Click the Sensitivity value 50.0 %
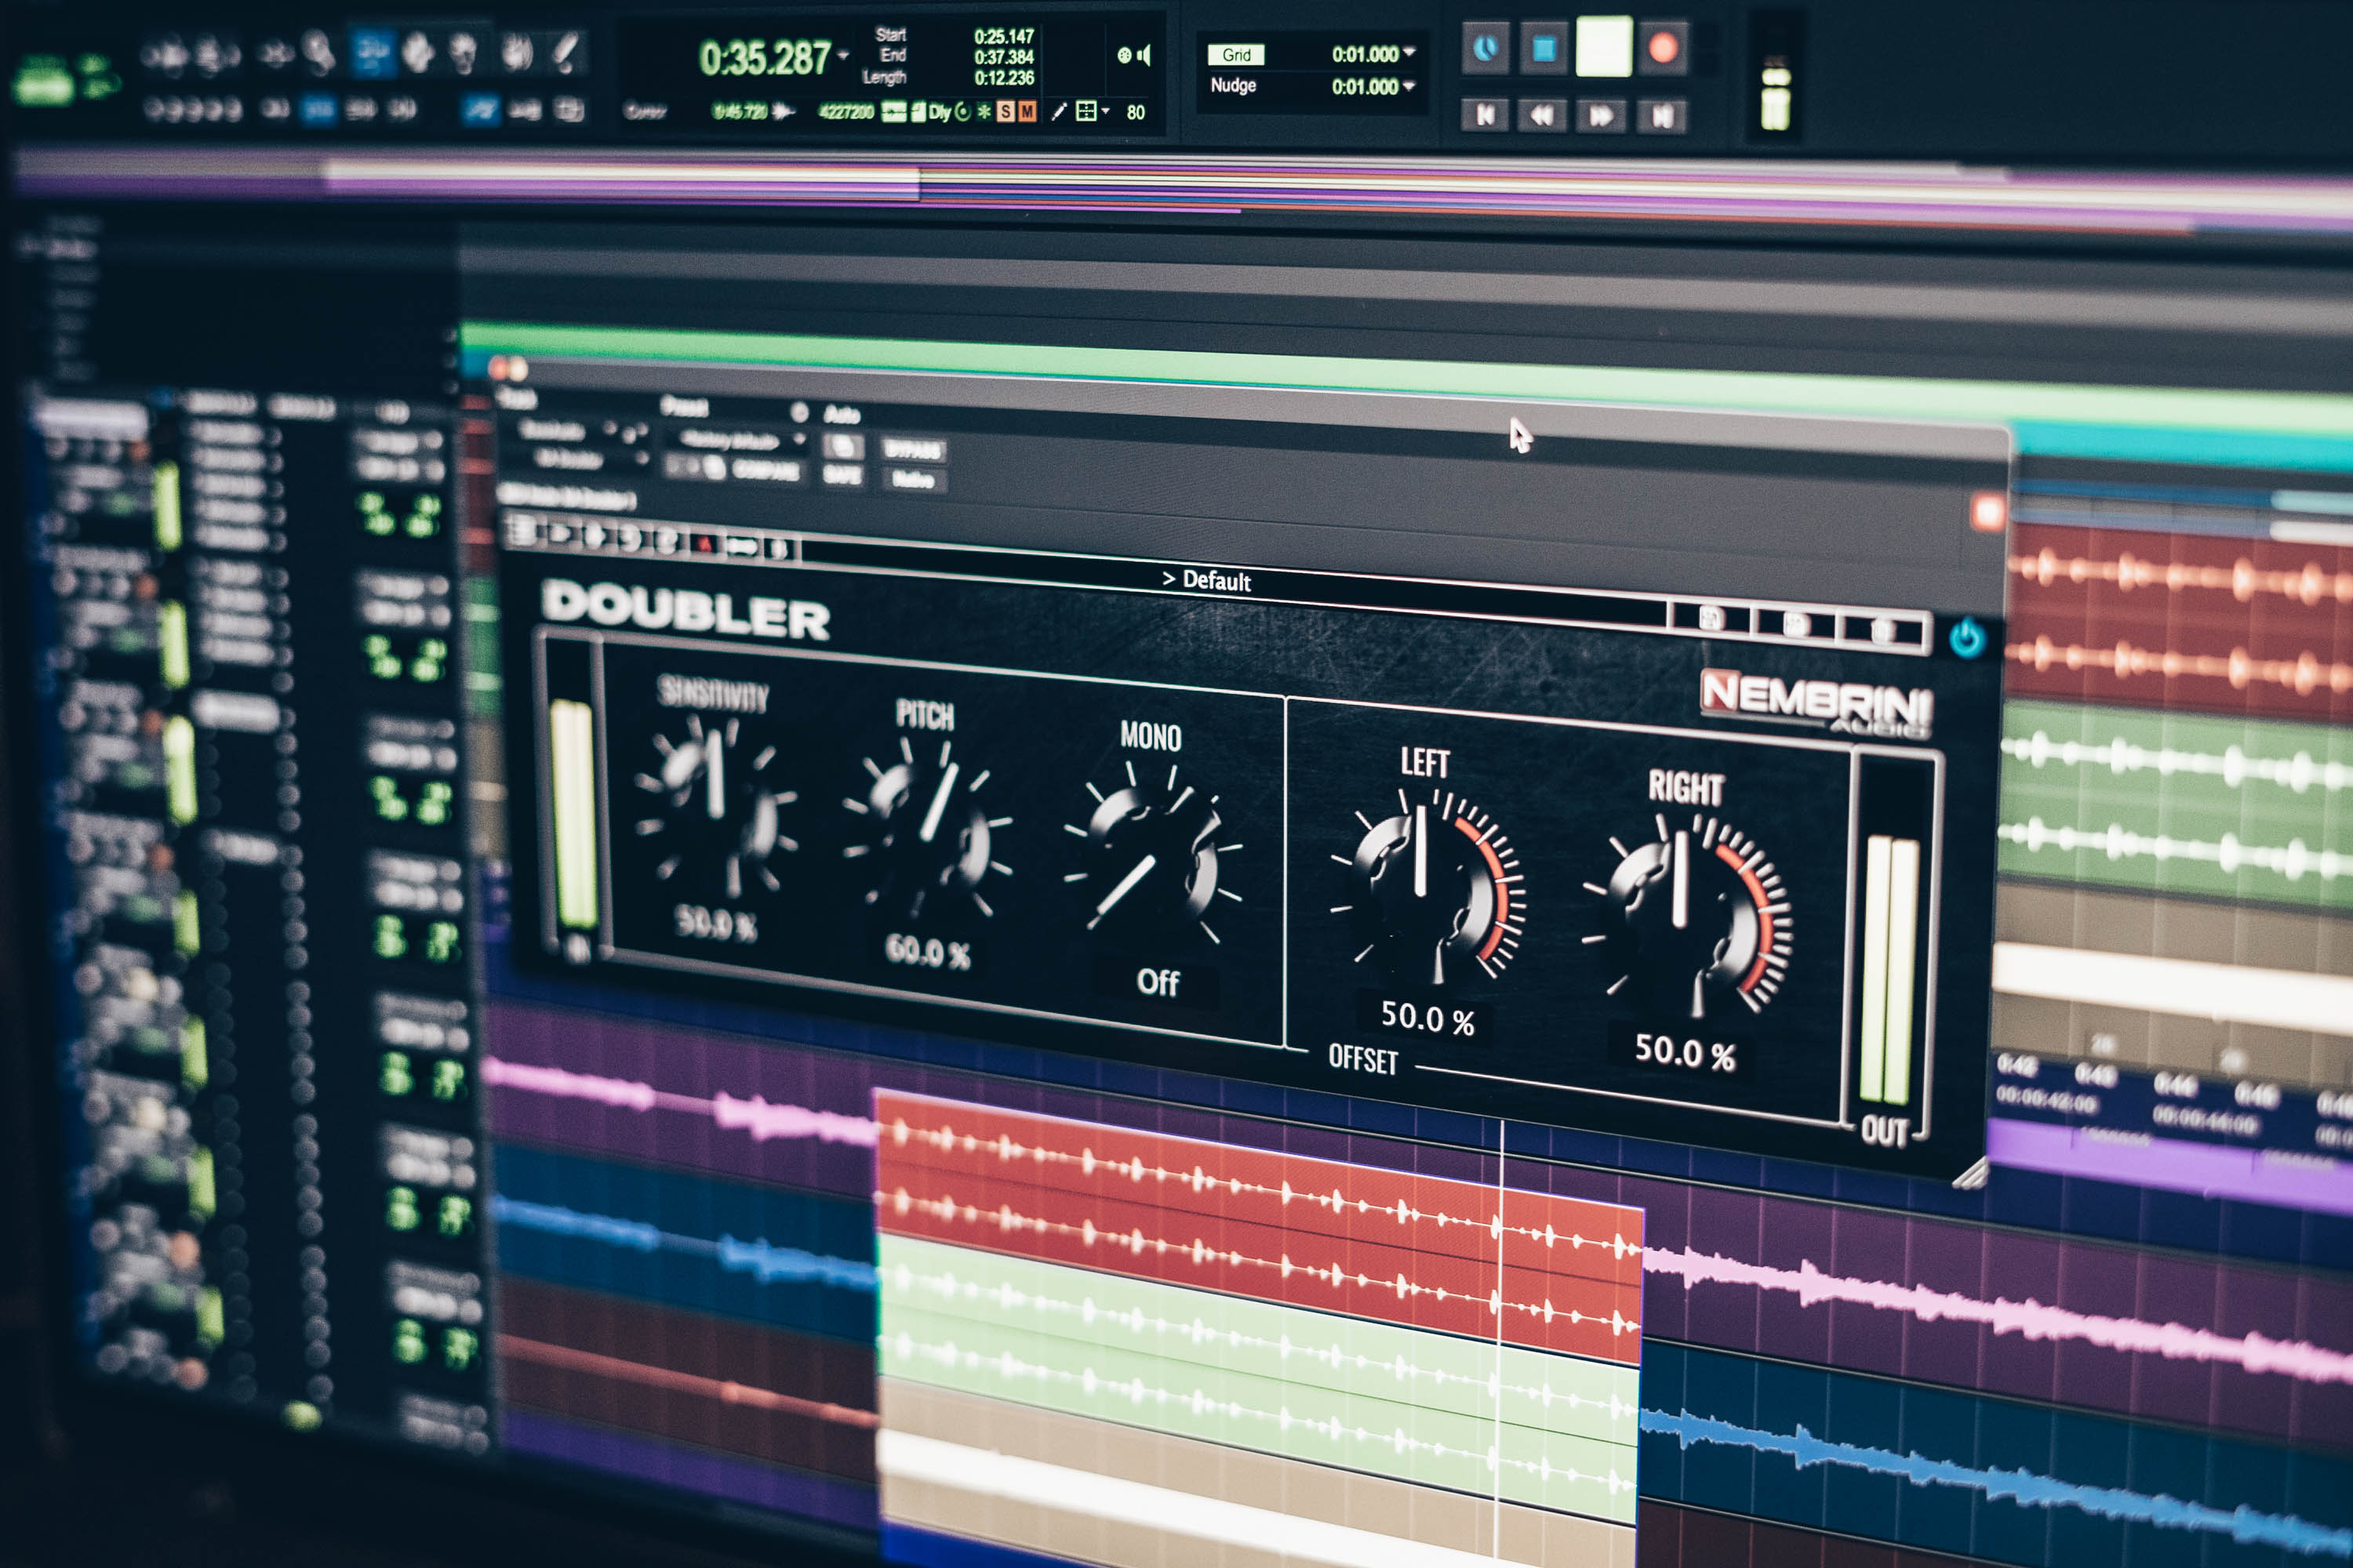2353x1568 pixels. point(715,921)
